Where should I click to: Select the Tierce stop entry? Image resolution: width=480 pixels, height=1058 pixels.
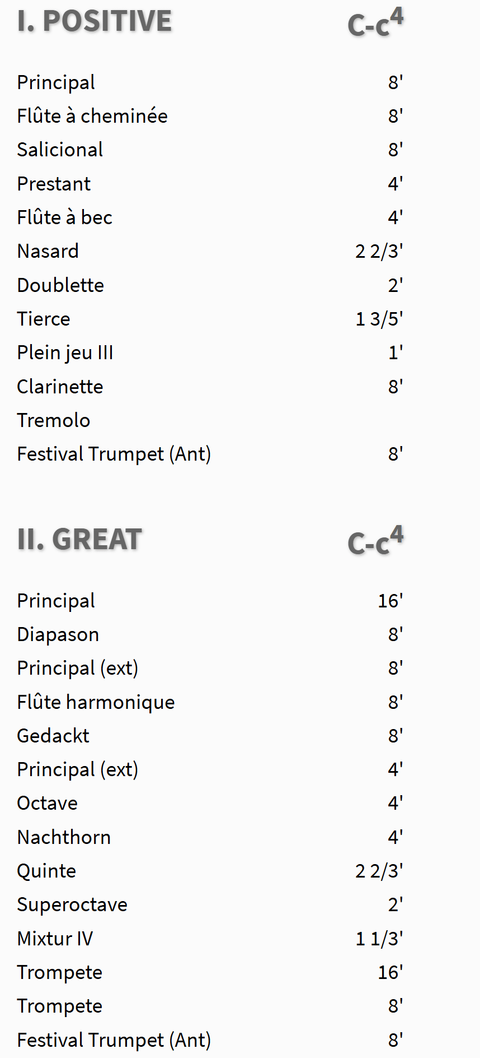coord(44,319)
